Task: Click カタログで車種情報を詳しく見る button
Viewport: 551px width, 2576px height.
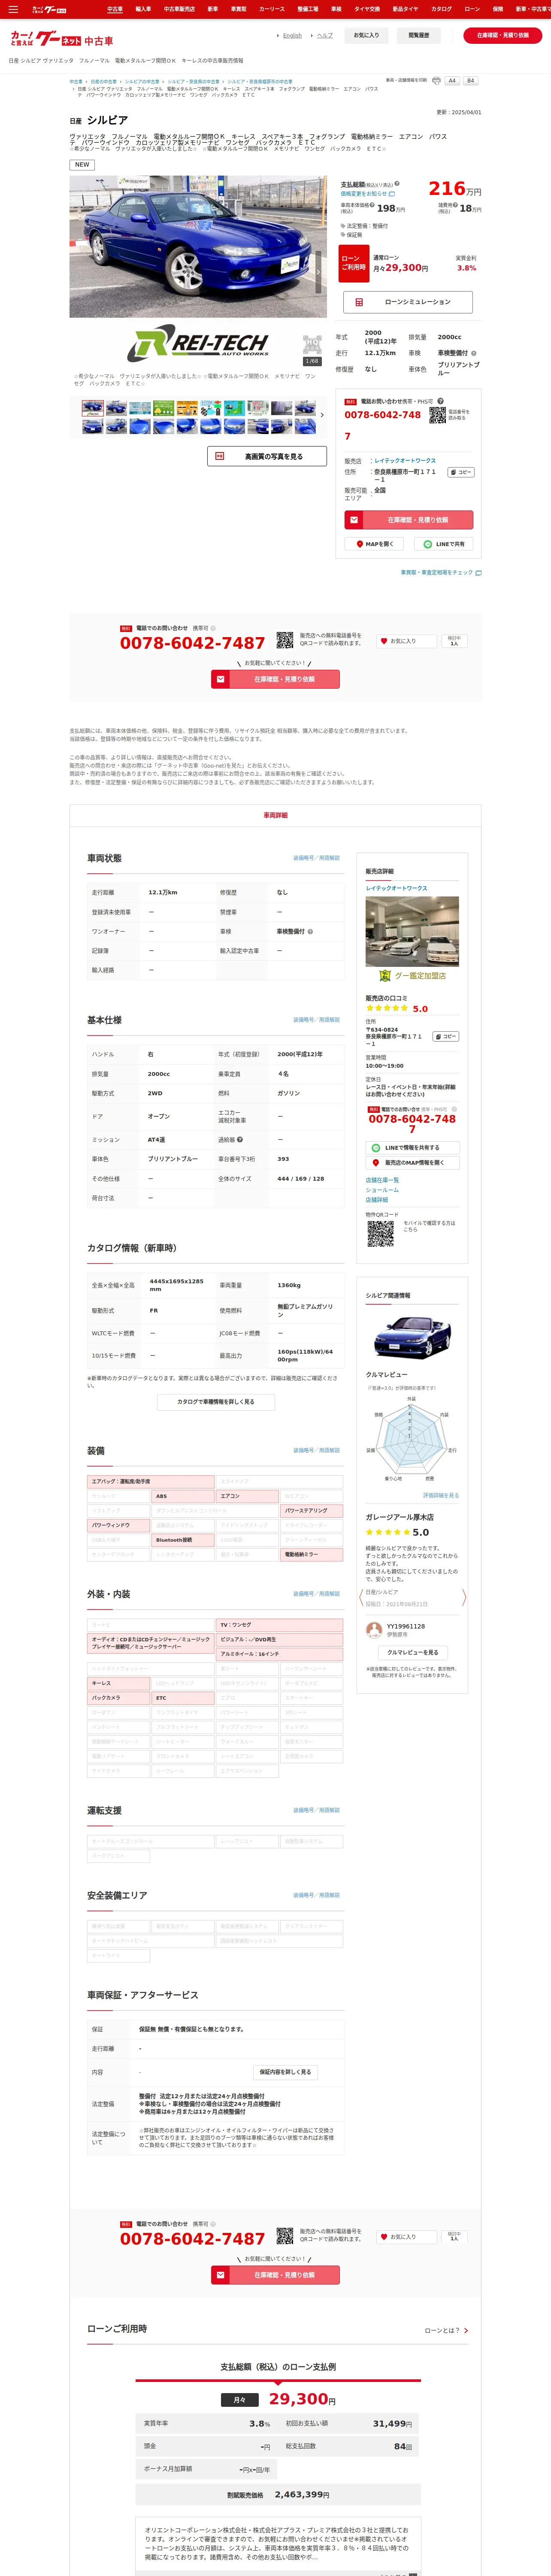Action: (216, 1402)
